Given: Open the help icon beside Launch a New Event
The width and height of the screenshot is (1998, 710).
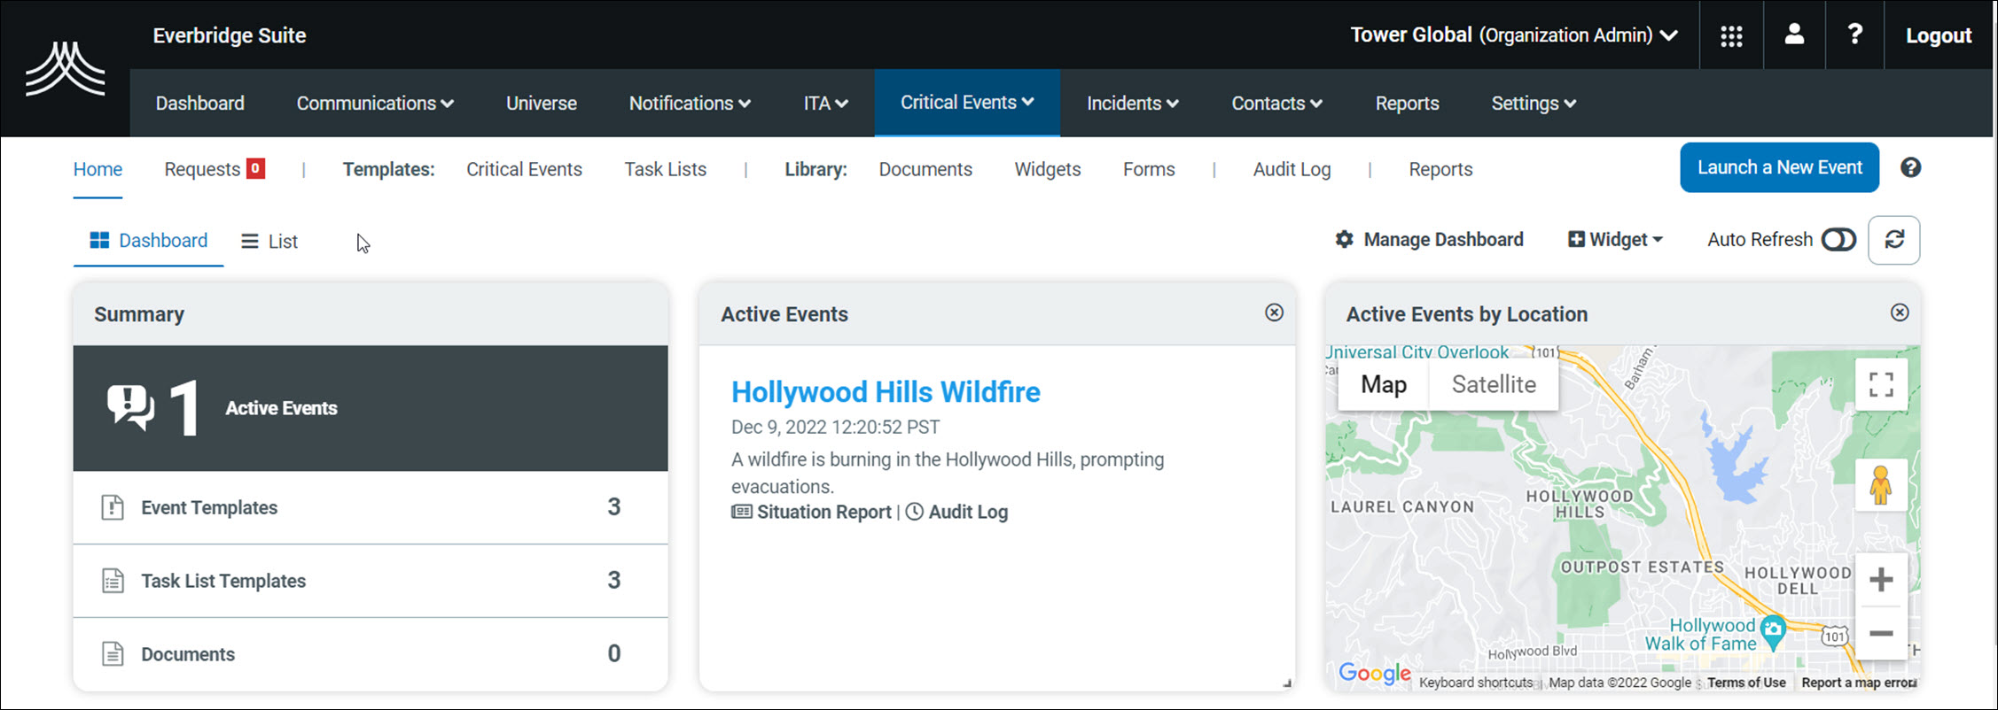Looking at the screenshot, I should point(1910,167).
